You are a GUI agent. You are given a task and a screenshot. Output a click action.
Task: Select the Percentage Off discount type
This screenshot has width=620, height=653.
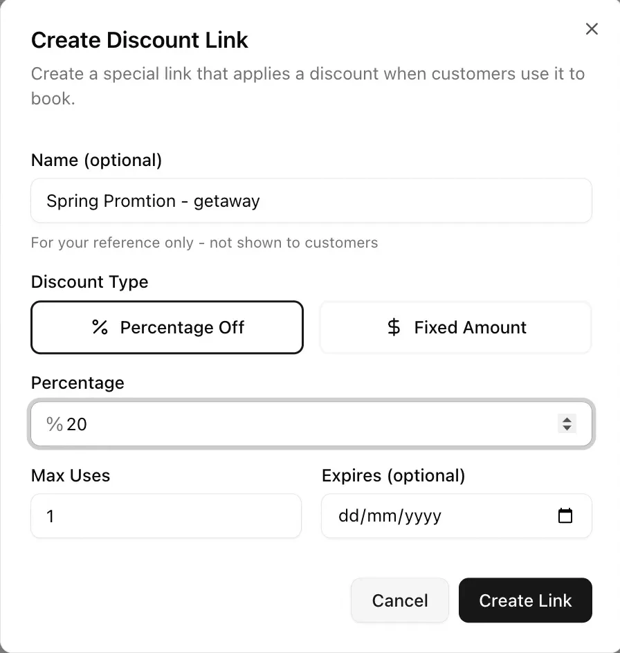pyautogui.click(x=167, y=327)
